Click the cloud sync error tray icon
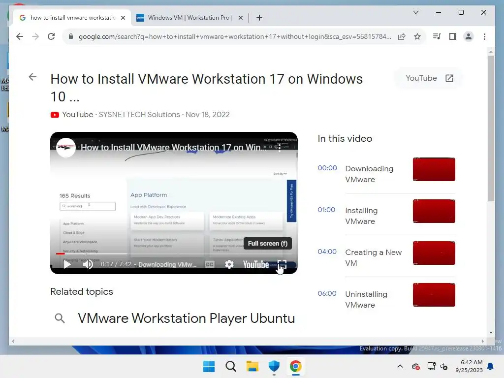504x378 pixels. [415, 366]
